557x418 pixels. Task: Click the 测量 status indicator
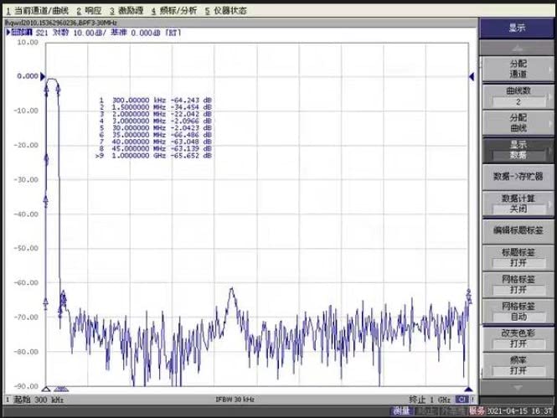tap(401, 411)
